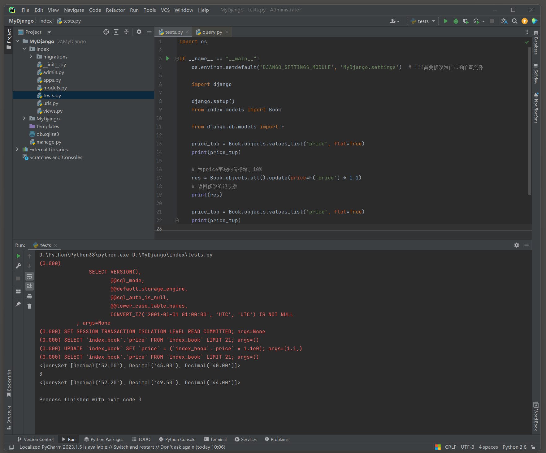The width and height of the screenshot is (546, 453).
Task: Expand External Libraries node
Action: pyautogui.click(x=17, y=149)
